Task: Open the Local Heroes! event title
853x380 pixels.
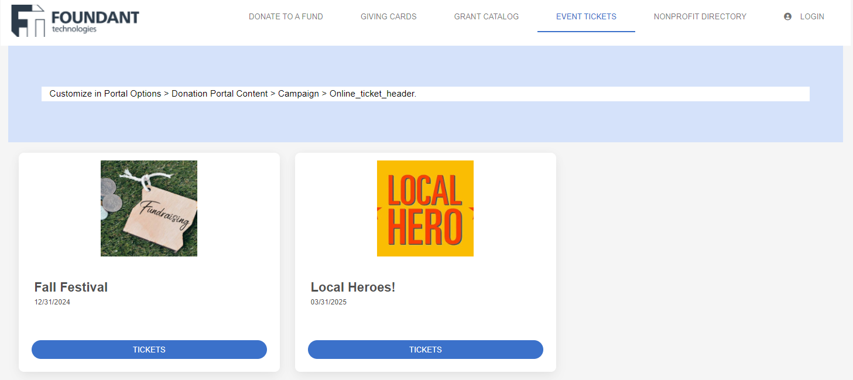Action: click(352, 287)
